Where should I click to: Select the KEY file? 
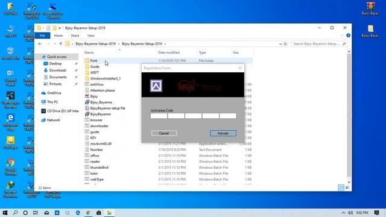[93, 138]
